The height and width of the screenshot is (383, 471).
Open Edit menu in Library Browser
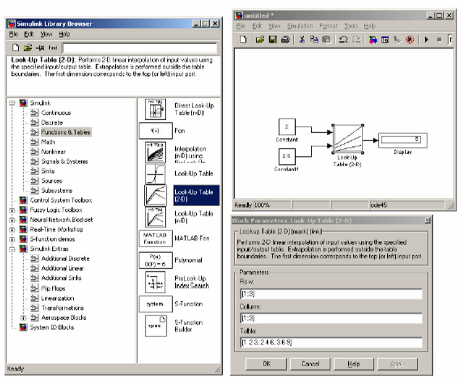[29, 34]
